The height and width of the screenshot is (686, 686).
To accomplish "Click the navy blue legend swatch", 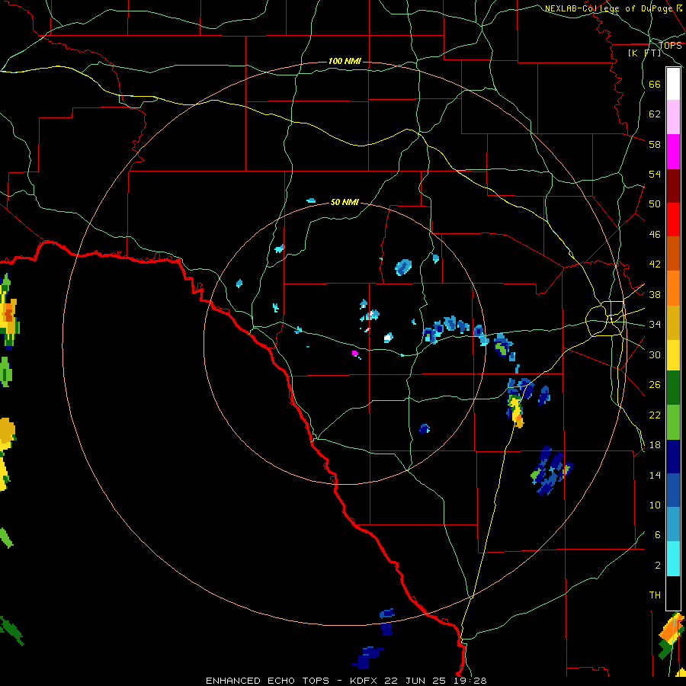I will click(673, 457).
